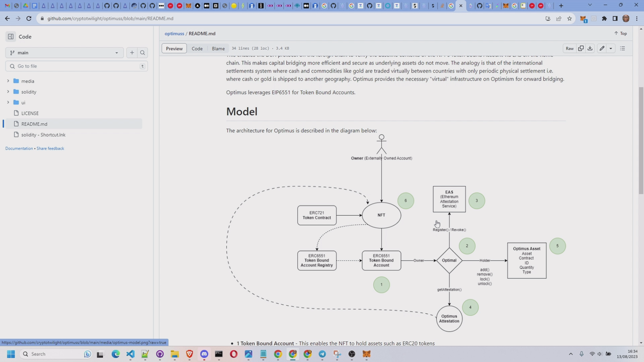Jump to Top of the file
The width and height of the screenshot is (644, 362).
(x=620, y=34)
